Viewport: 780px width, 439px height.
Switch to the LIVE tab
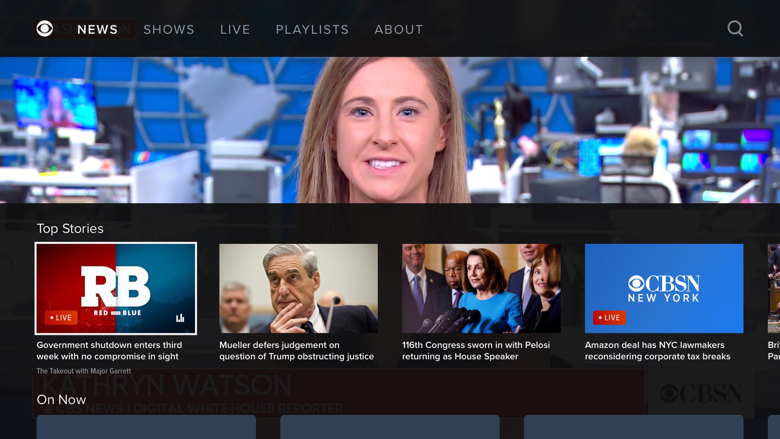tap(235, 30)
